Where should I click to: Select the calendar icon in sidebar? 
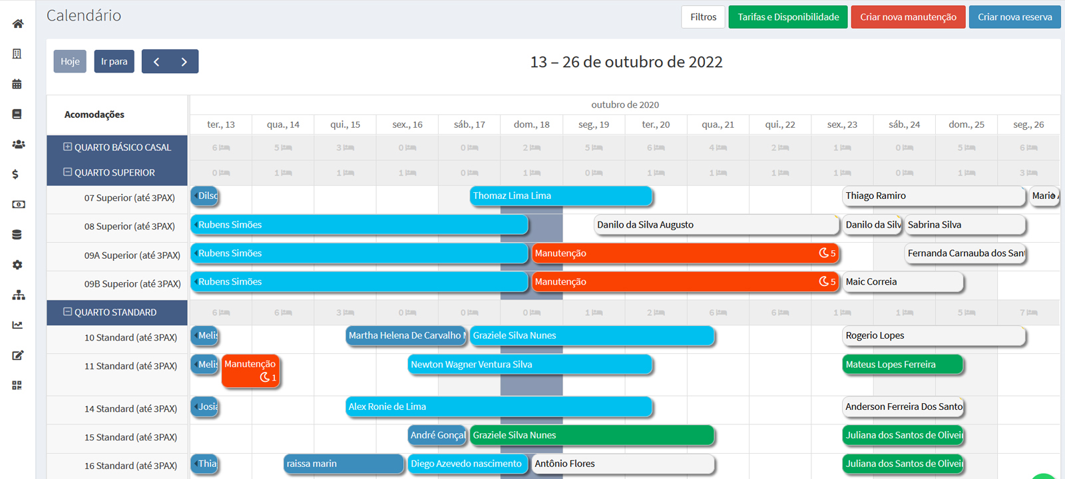pyautogui.click(x=17, y=84)
